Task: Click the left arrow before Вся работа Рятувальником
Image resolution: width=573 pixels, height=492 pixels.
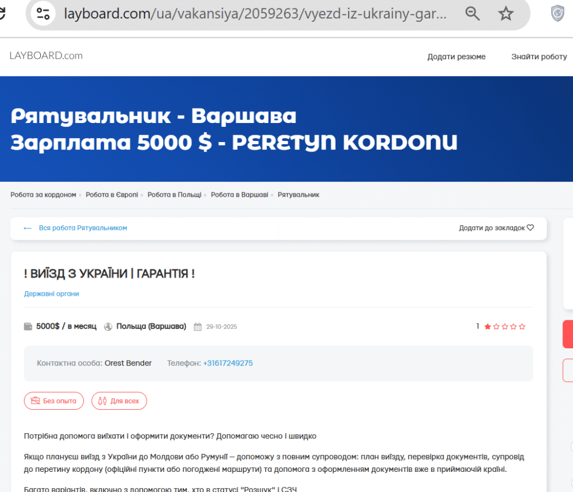Action: pyautogui.click(x=27, y=228)
